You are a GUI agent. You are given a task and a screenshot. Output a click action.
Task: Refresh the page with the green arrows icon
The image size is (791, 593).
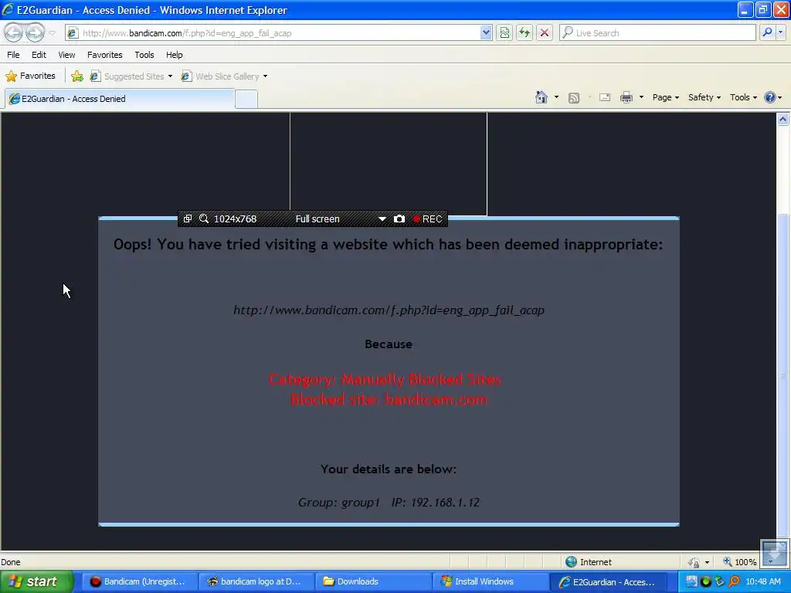point(525,32)
